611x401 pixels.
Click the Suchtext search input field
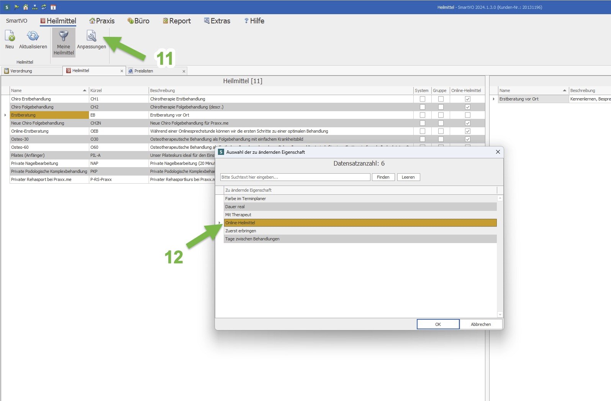295,177
